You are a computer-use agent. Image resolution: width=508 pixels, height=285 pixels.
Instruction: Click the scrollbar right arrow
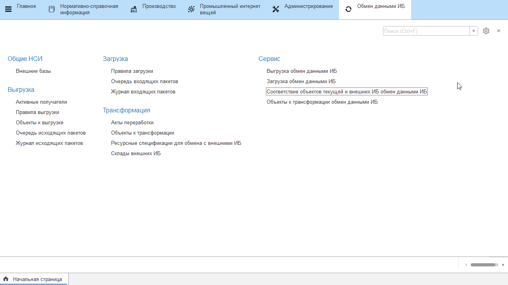click(503, 265)
